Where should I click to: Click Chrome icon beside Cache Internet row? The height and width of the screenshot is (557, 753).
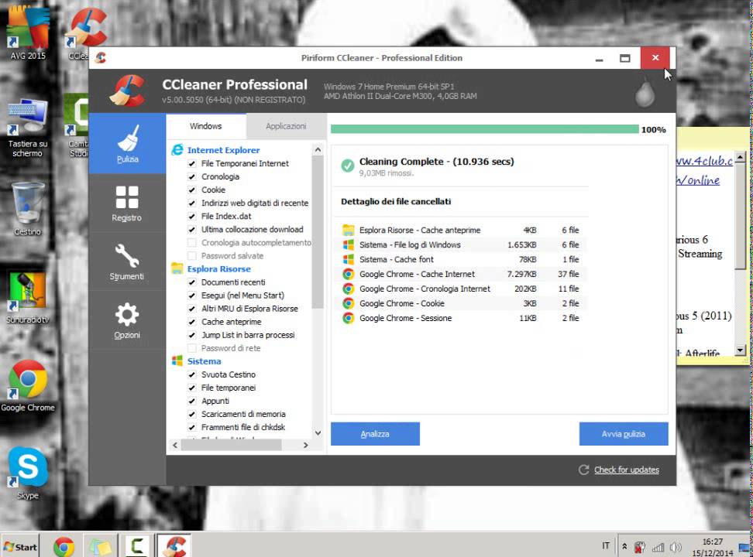[x=348, y=274]
